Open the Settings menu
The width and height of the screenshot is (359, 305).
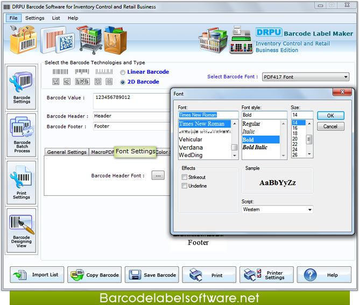[x=35, y=18]
